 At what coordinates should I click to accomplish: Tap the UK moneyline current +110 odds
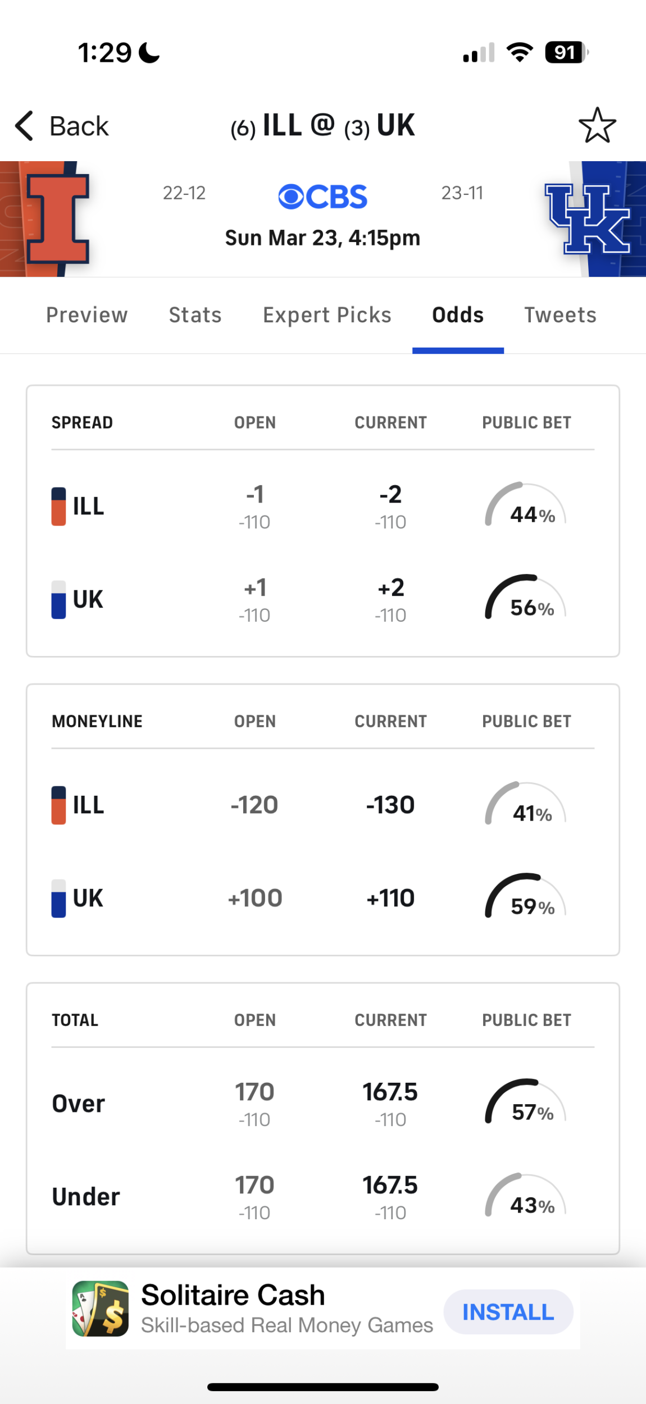[x=390, y=898]
